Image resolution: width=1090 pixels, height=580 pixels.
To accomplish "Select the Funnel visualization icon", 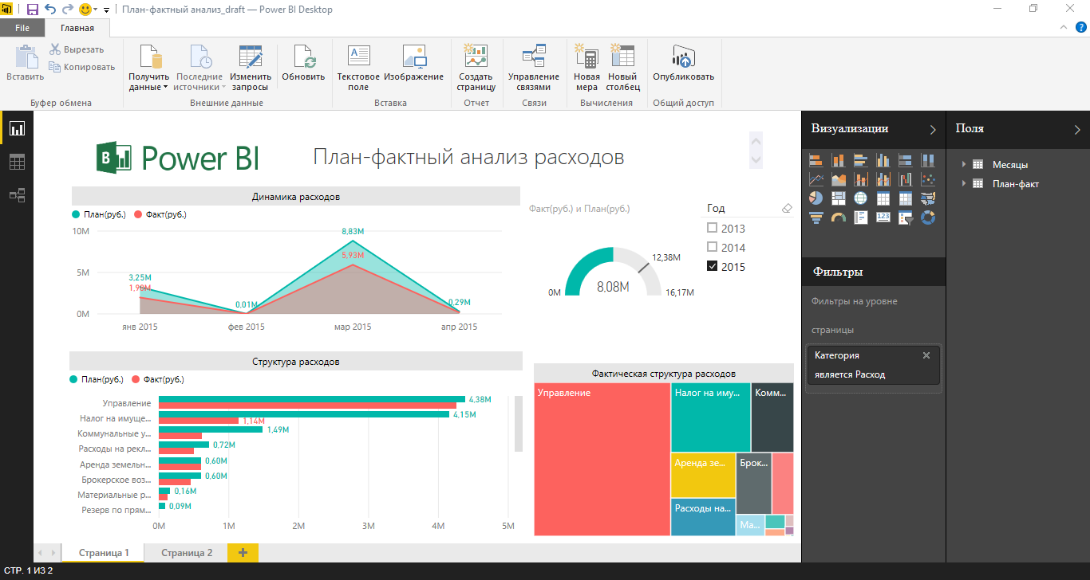I will 816,217.
